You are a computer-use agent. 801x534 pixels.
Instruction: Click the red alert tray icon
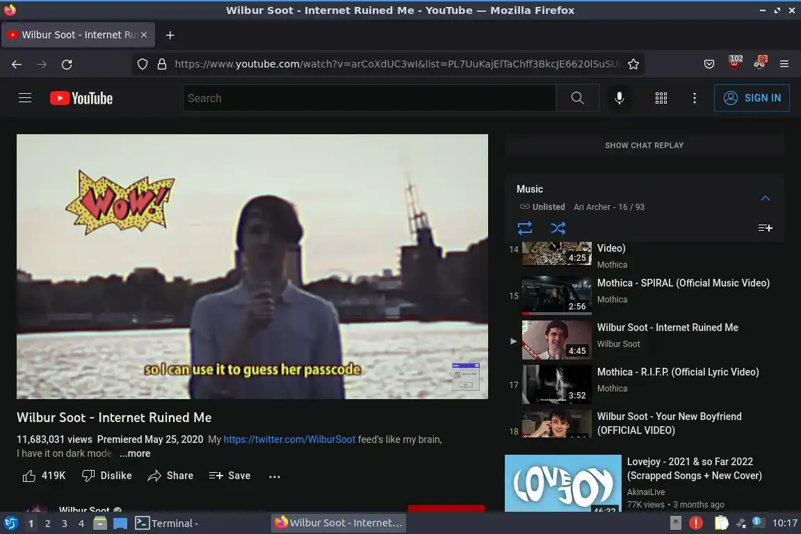click(696, 523)
